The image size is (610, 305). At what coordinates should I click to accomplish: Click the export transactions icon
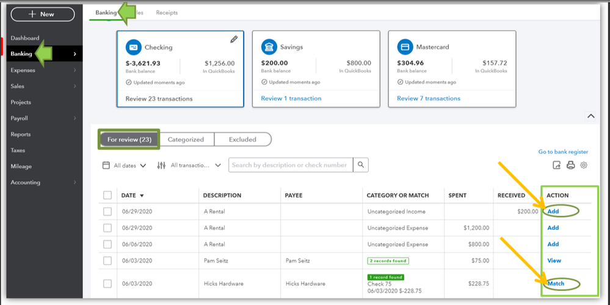click(556, 165)
